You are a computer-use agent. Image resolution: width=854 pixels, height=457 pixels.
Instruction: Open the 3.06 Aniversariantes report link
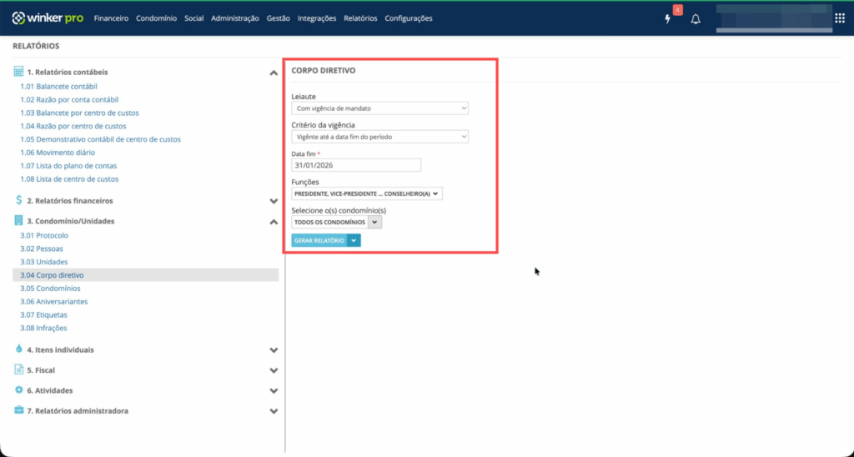(x=54, y=302)
